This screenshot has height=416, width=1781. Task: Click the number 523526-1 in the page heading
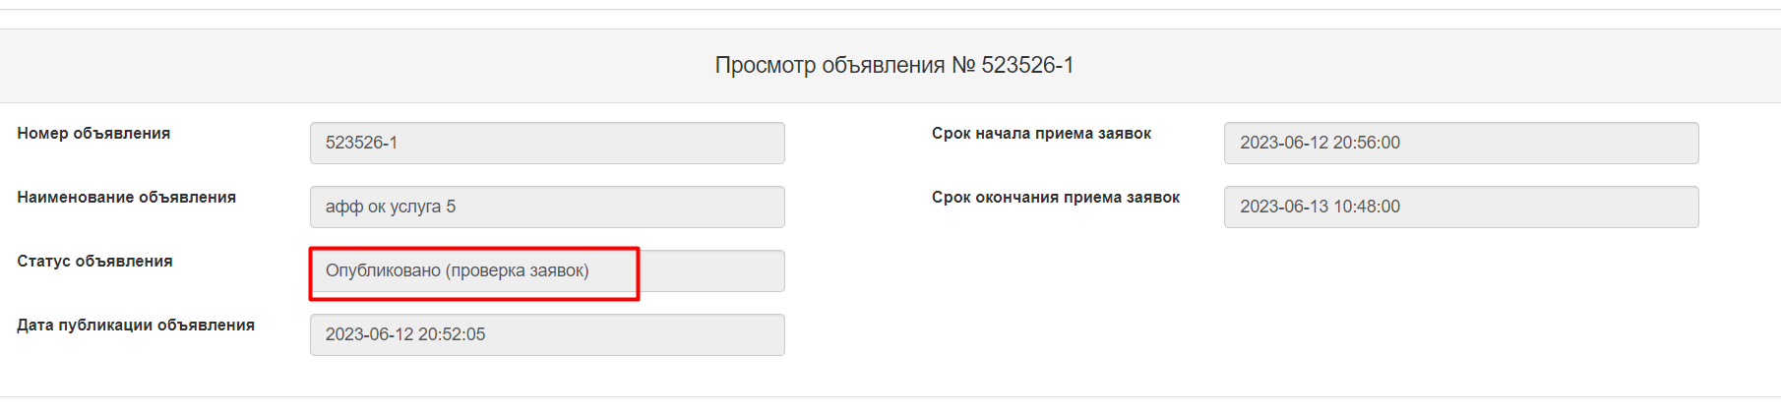point(1027,65)
